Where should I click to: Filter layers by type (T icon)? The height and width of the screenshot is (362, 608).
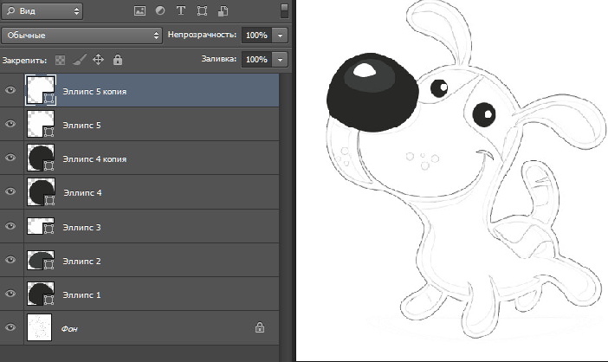point(181,12)
